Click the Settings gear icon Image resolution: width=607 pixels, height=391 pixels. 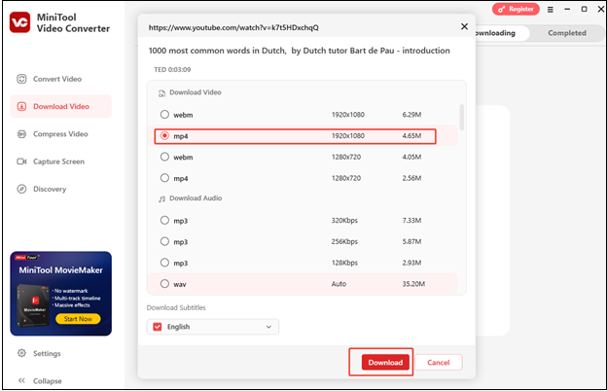click(x=21, y=353)
